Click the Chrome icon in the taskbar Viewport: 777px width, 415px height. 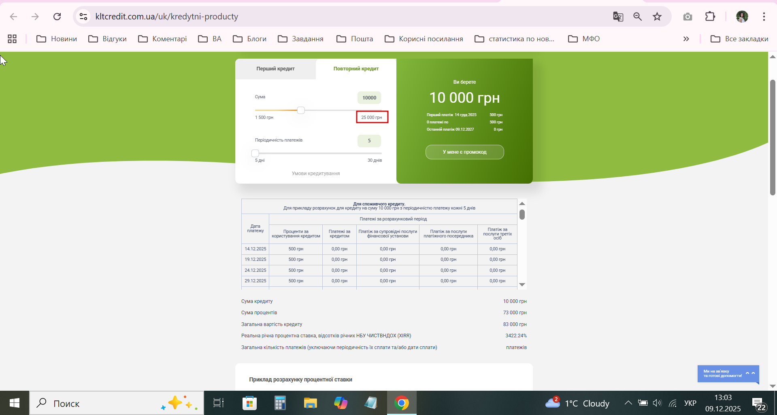click(x=402, y=403)
